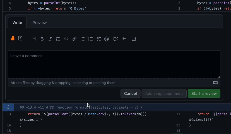Select the Write tab
The width and height of the screenshot is (231, 134).
[17, 23]
